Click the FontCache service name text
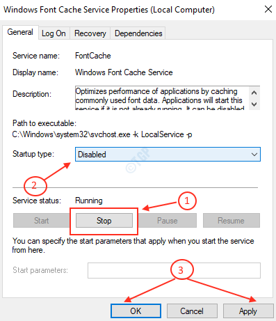 pyautogui.click(x=93, y=56)
